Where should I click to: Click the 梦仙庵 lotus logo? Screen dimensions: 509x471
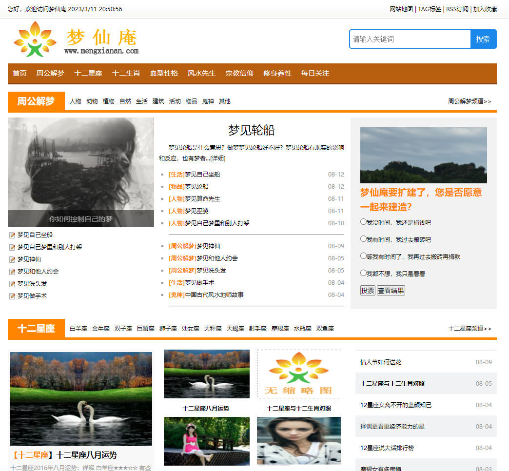tap(35, 39)
